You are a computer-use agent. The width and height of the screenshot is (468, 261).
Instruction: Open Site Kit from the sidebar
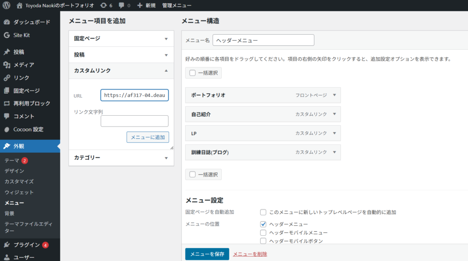pos(21,35)
